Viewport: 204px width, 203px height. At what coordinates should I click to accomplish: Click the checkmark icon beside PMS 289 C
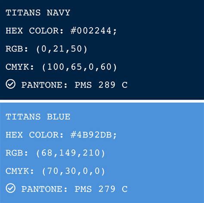(11, 84)
